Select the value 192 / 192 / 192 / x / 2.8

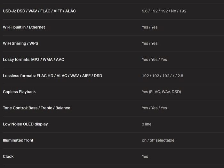click(x=163, y=76)
